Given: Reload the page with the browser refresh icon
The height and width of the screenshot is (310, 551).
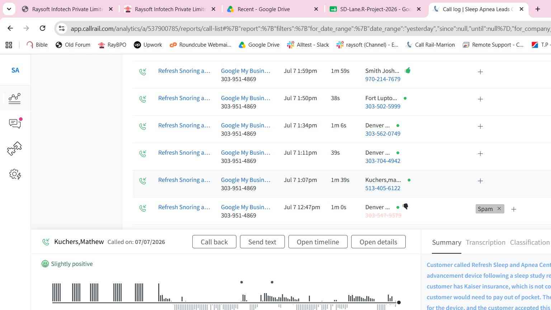Looking at the screenshot, I should 42,28.
